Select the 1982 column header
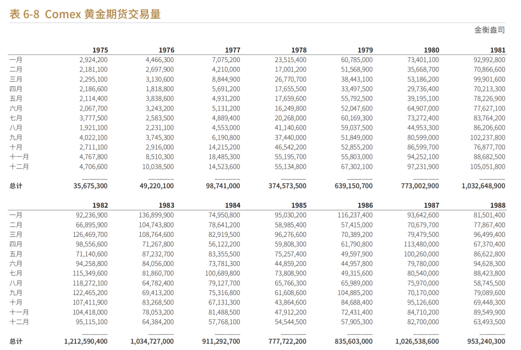The image size is (521, 350). [100, 205]
